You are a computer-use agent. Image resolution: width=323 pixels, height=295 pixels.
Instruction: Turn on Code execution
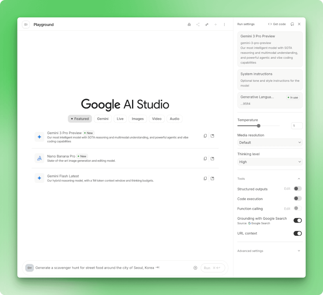click(298, 198)
